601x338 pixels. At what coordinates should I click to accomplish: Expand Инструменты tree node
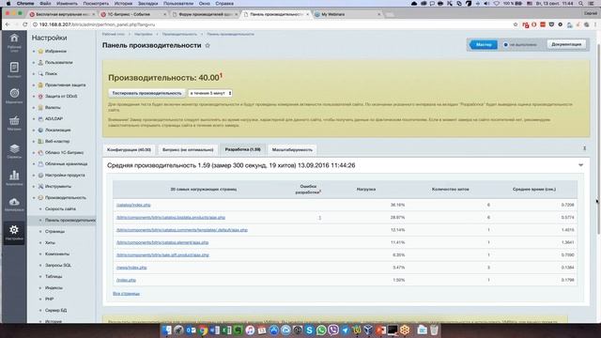(34, 187)
